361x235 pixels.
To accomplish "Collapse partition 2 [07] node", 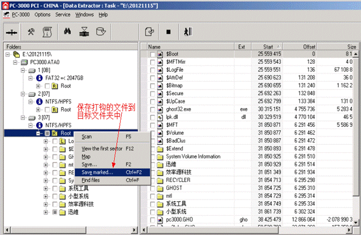I will pyautogui.click(x=23, y=94).
